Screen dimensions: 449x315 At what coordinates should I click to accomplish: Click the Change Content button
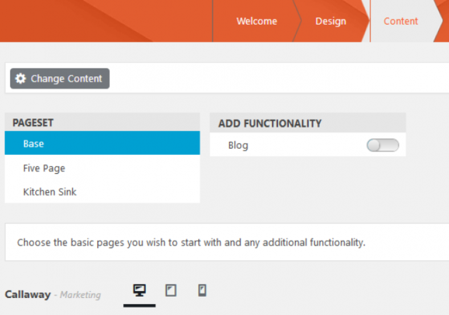coord(60,79)
